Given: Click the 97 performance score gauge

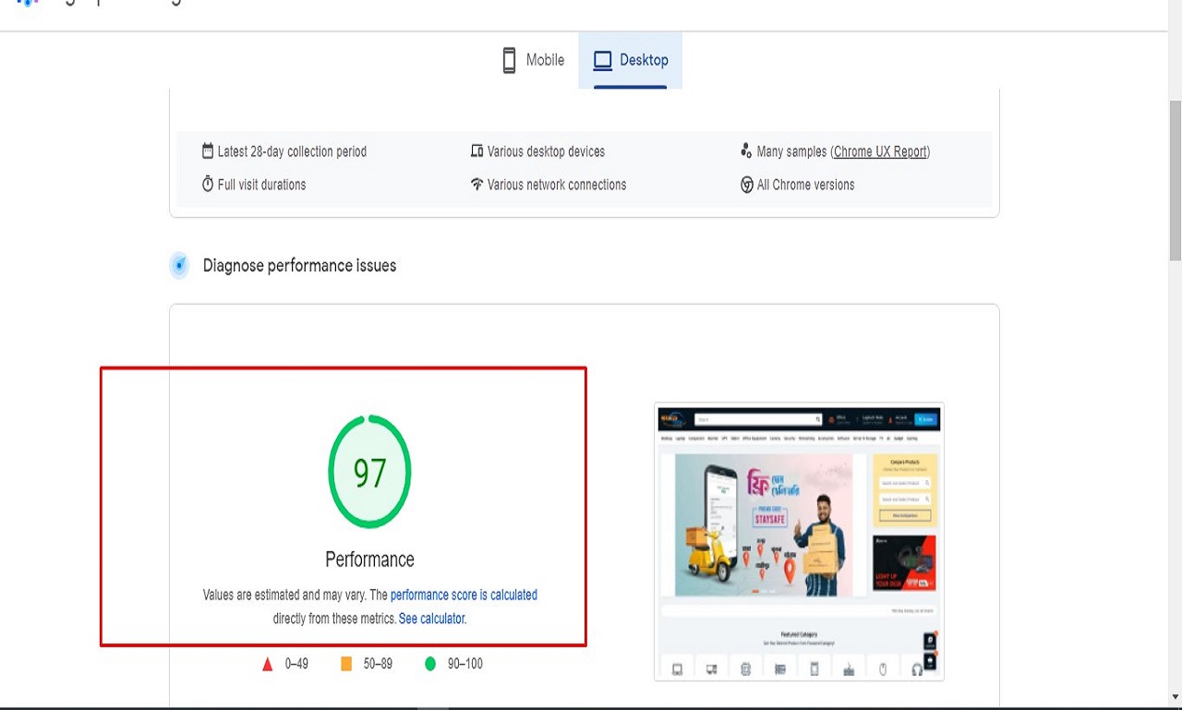Looking at the screenshot, I should coord(369,472).
